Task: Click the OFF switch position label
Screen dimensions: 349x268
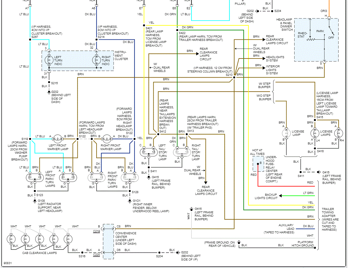Action: click(331, 38)
